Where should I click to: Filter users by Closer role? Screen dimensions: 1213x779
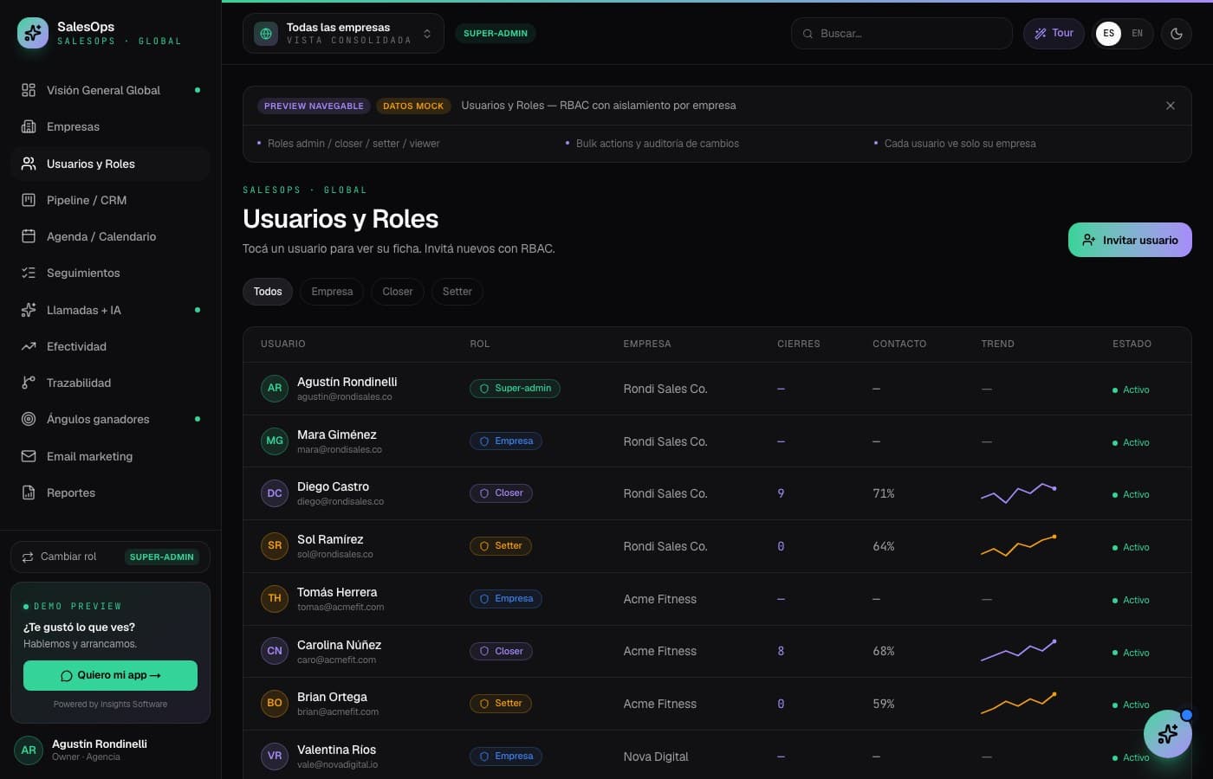click(x=398, y=292)
